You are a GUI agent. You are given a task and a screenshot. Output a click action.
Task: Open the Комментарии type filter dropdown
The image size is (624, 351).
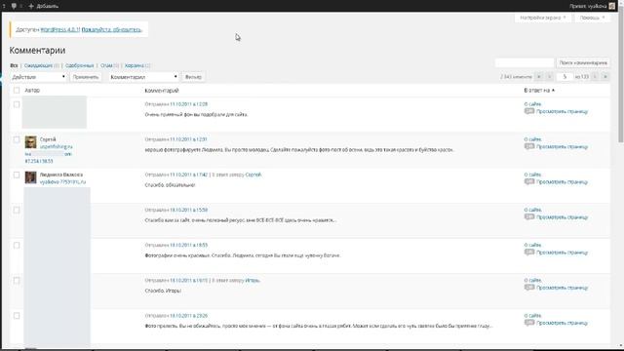pos(143,77)
